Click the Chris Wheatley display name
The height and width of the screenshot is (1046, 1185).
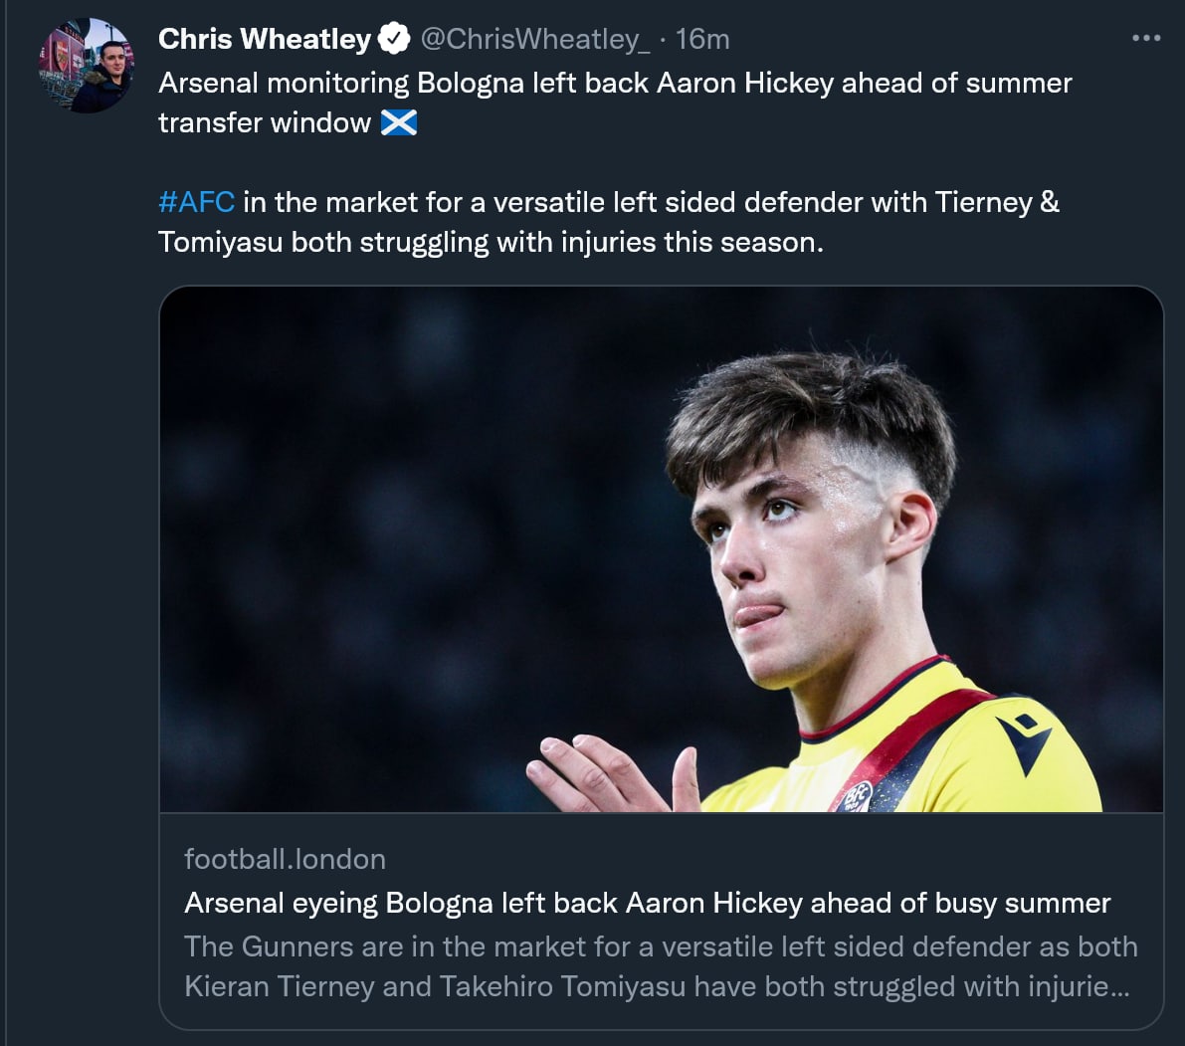tap(264, 40)
